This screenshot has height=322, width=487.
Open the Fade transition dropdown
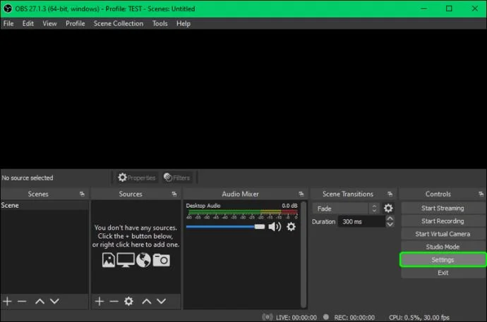[346, 209]
